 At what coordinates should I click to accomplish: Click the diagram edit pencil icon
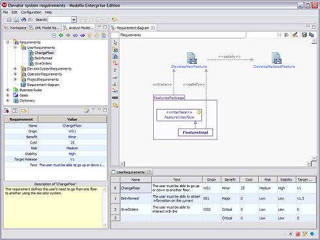click(x=295, y=35)
